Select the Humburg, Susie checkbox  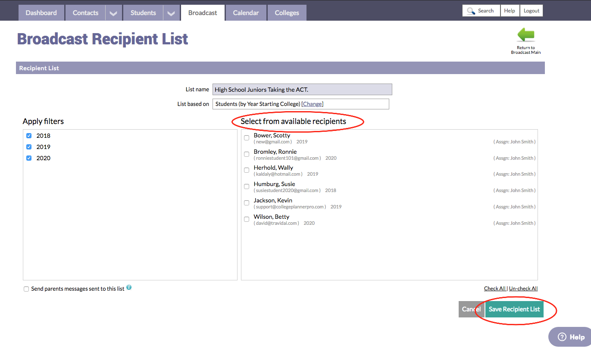point(247,186)
